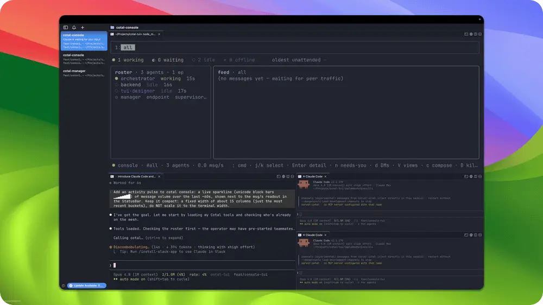Viewport: 543px width, 305px height.
Task: Split Introduce Claude Code pane into rows
Action: (x=292, y=176)
